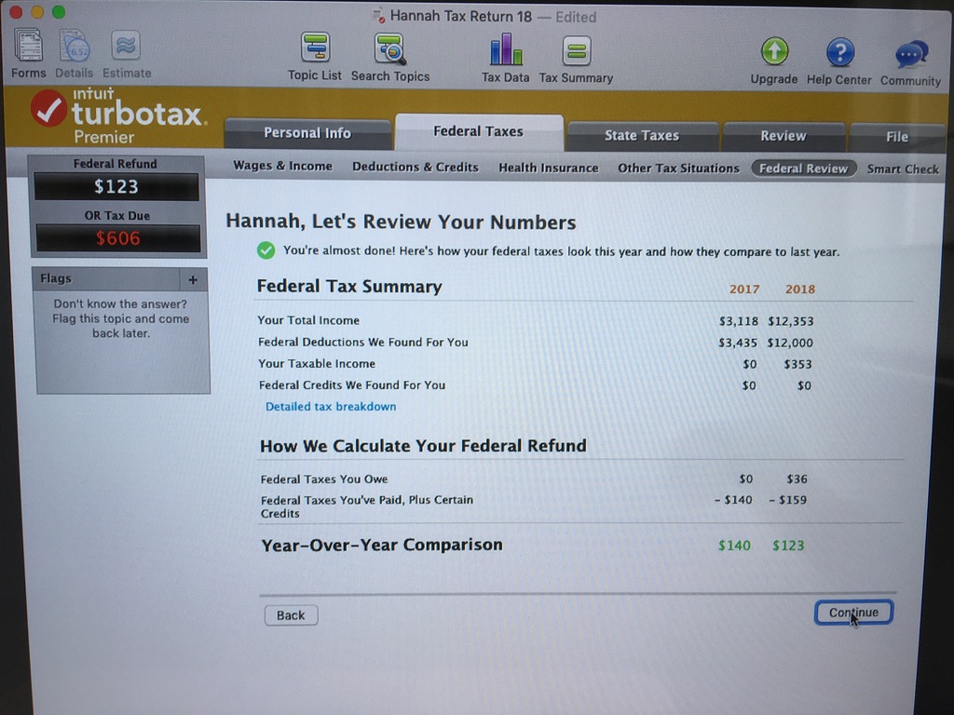Open the Forms view icon
The image size is (954, 715).
point(29,47)
